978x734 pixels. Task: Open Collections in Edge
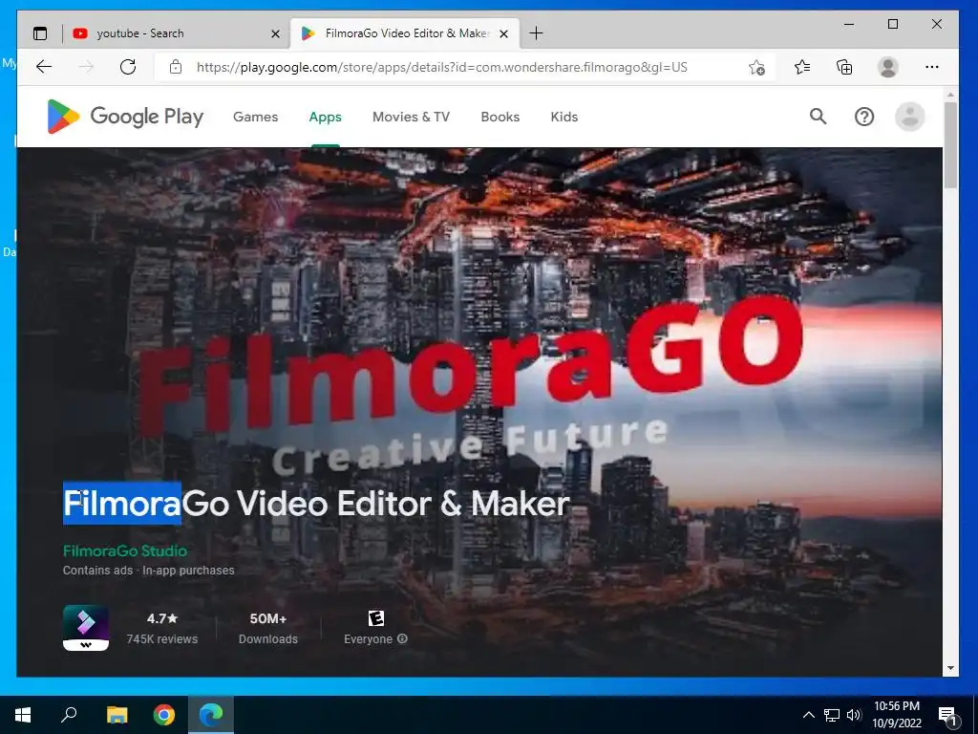[x=844, y=67]
